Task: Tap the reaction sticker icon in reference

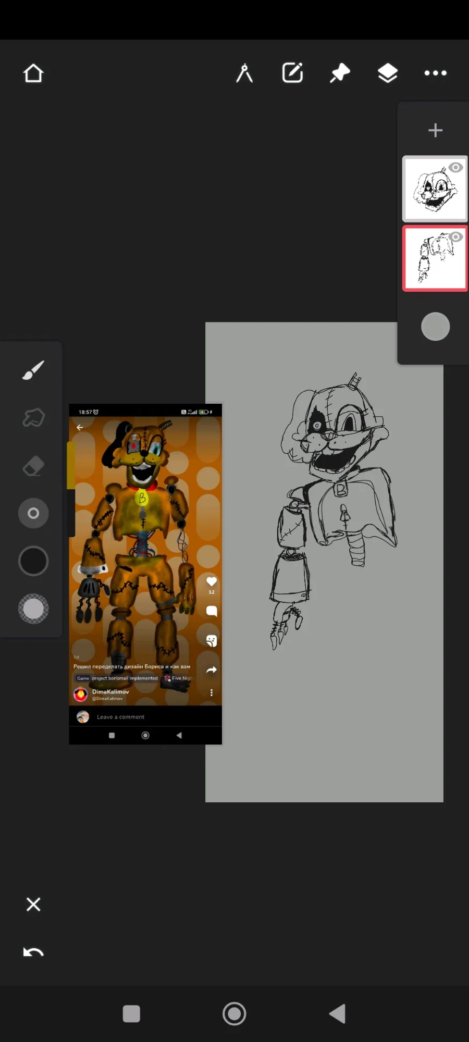Action: click(x=212, y=640)
